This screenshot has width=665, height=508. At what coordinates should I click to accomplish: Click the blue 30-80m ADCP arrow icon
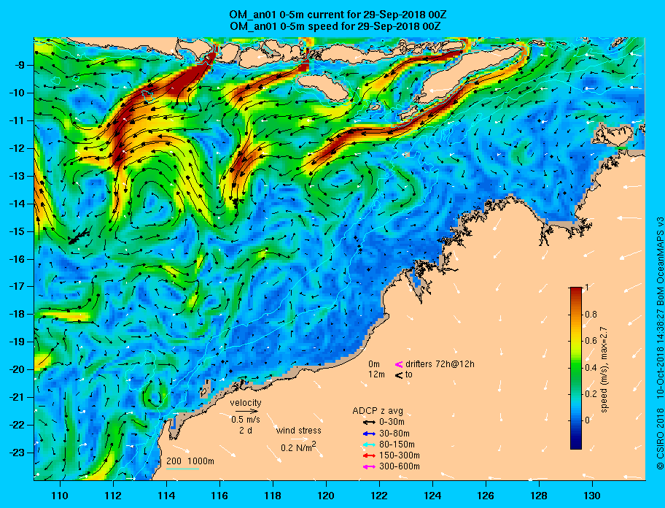coord(369,434)
